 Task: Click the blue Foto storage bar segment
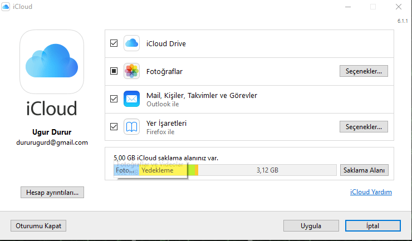tap(125, 171)
